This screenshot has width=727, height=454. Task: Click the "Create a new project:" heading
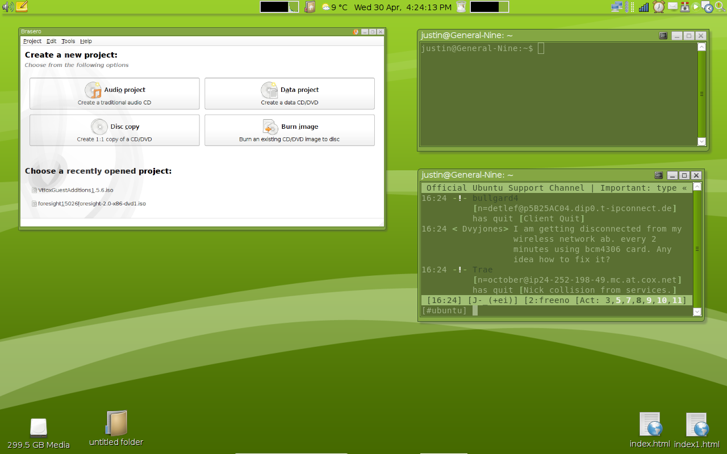[71, 55]
